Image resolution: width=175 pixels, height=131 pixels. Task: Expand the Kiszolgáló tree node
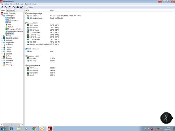coord(2,40)
